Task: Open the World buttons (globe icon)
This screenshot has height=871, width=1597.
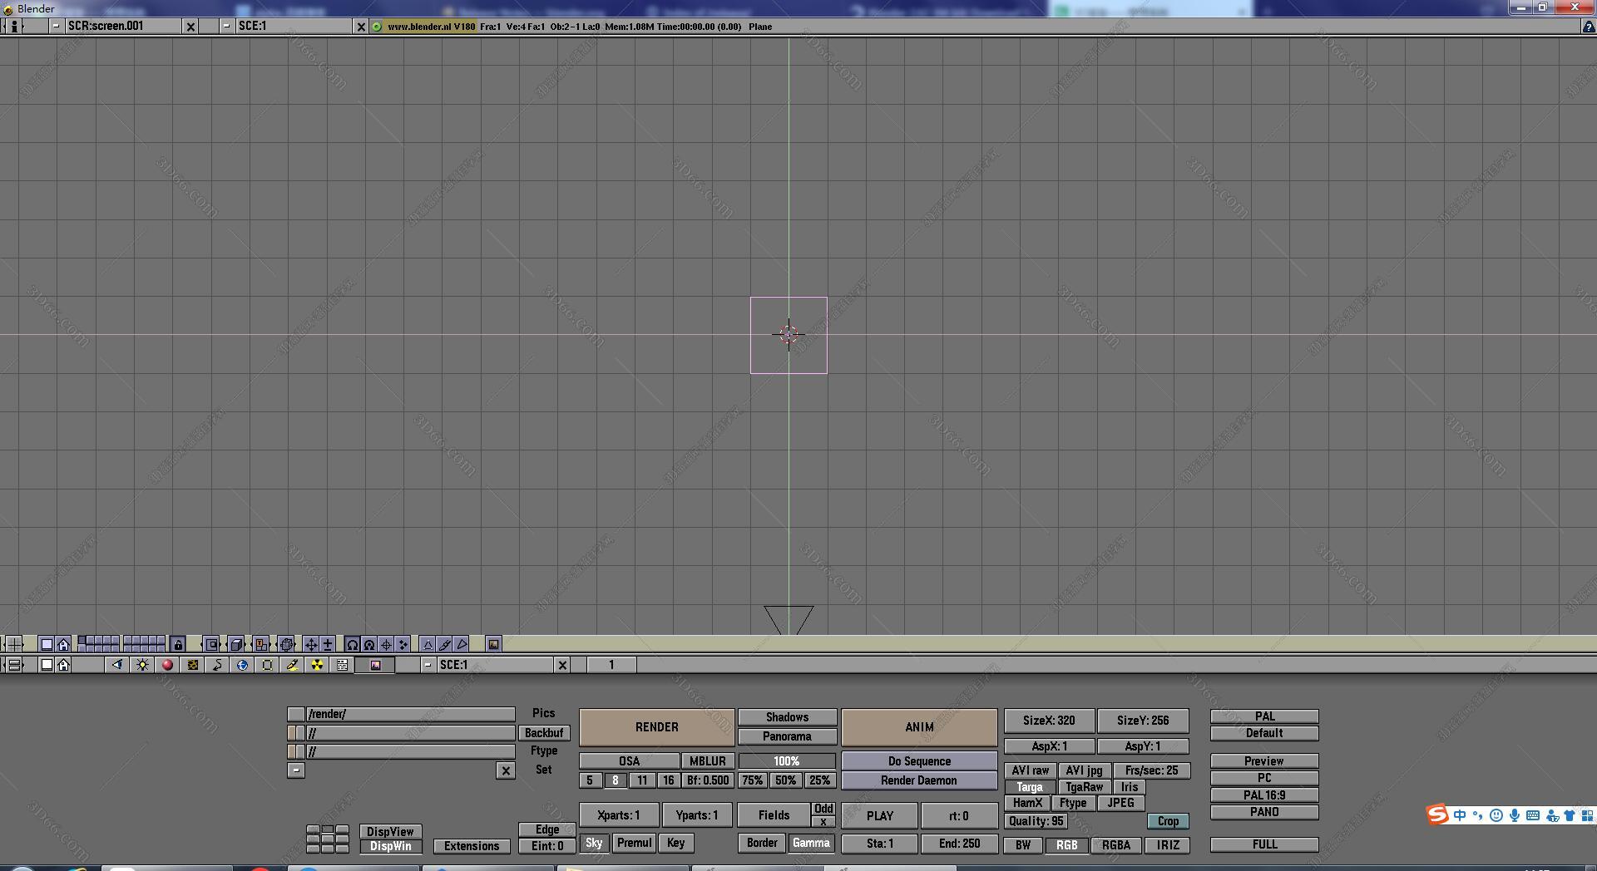Action: [x=243, y=665]
